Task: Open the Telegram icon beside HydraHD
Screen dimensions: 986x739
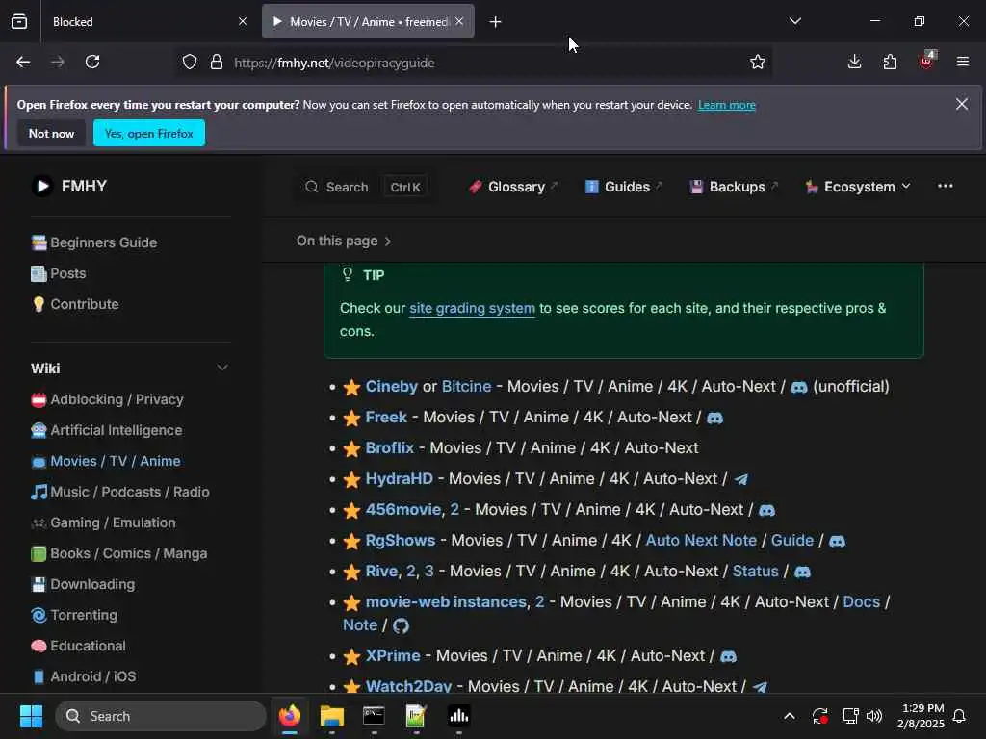Action: point(741,479)
